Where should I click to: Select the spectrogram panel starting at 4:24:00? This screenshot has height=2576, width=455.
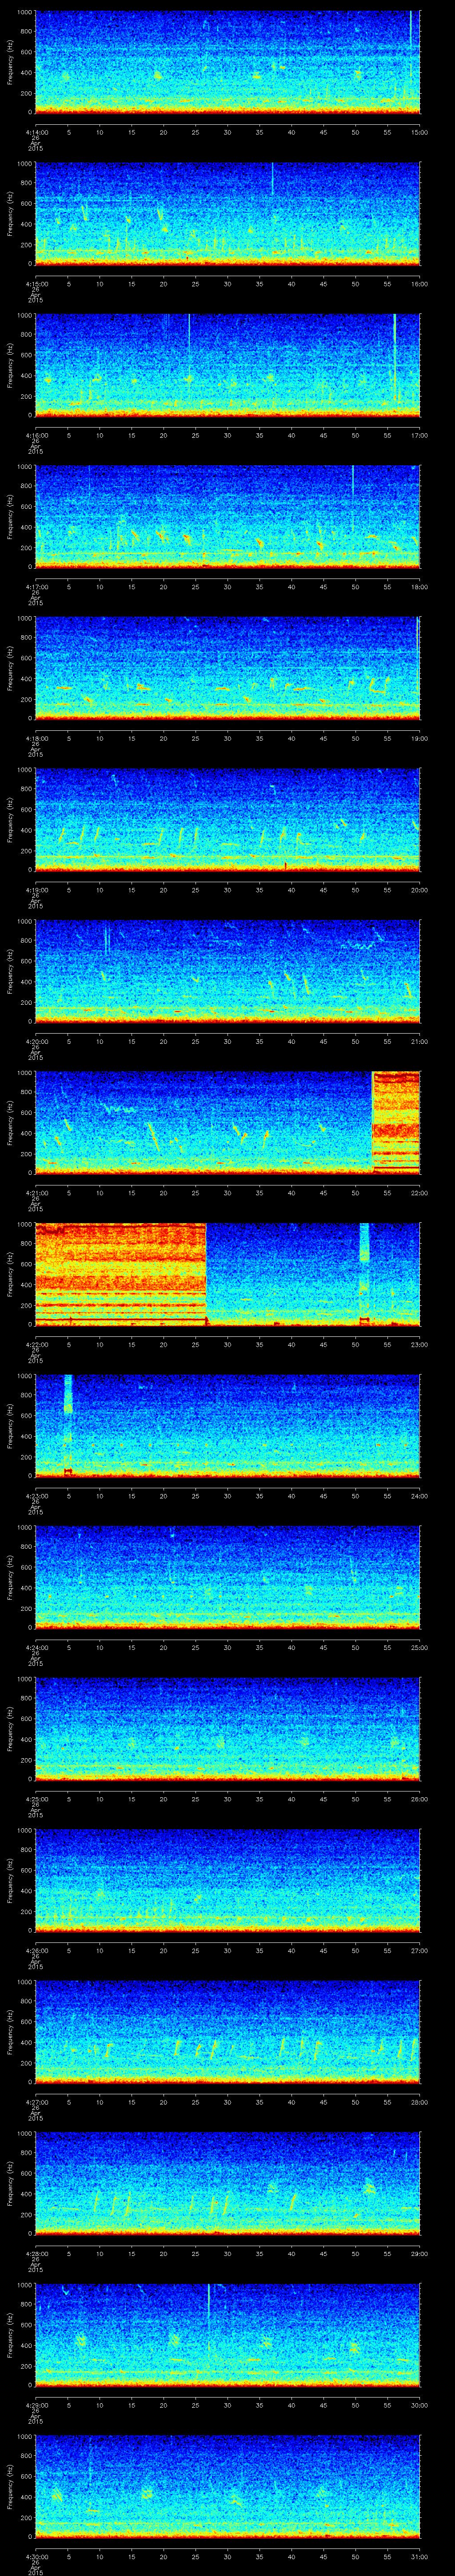click(227, 1578)
